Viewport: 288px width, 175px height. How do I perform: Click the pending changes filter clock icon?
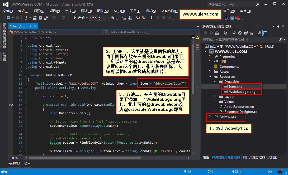[x=225, y=33]
